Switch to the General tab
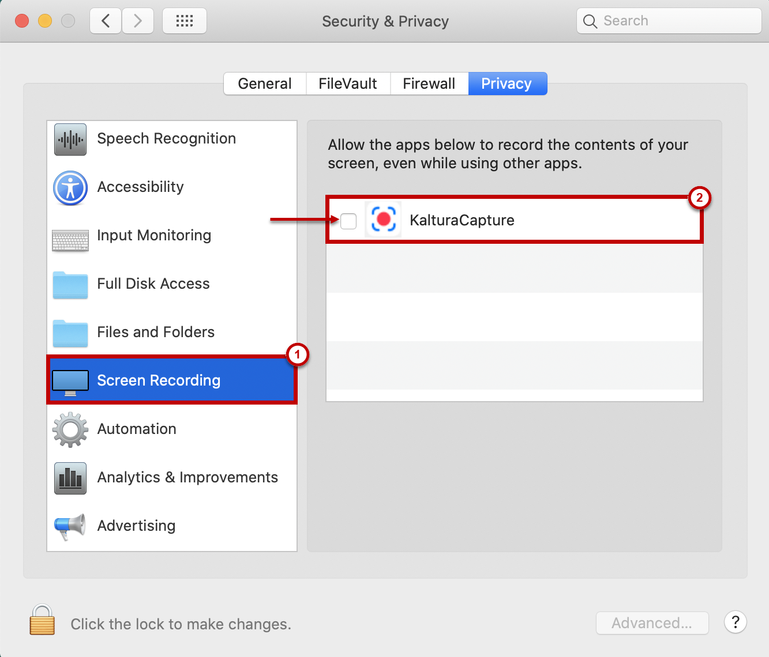The image size is (769, 657). (265, 84)
